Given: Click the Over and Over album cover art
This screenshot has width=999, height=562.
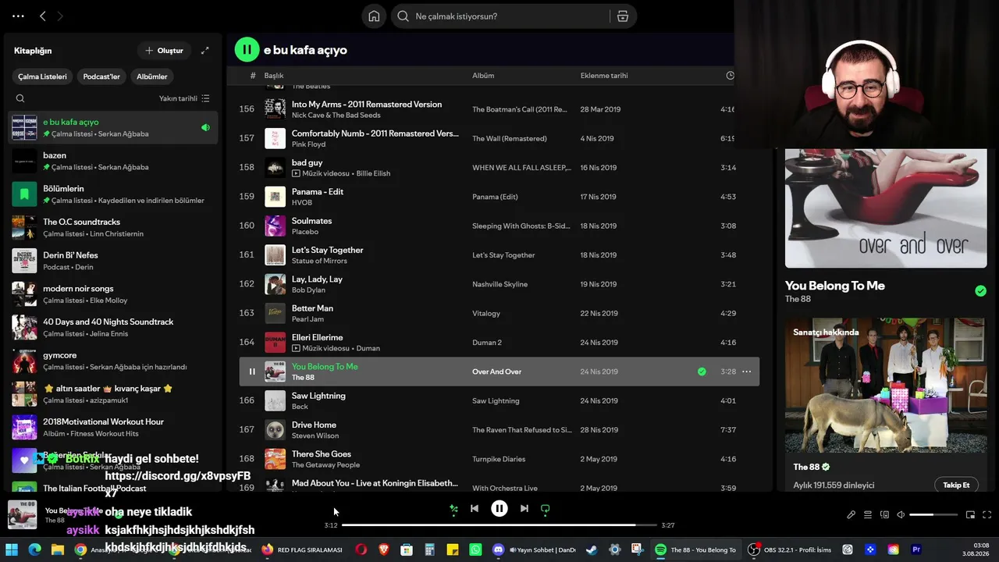Looking at the screenshot, I should click(886, 208).
